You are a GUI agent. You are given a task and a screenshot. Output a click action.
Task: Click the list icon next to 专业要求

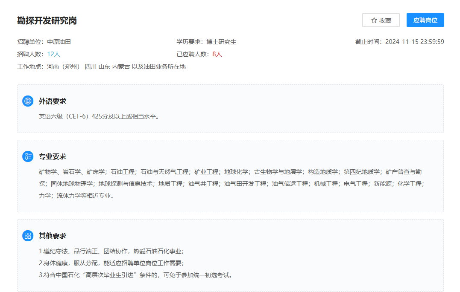pos(27,156)
